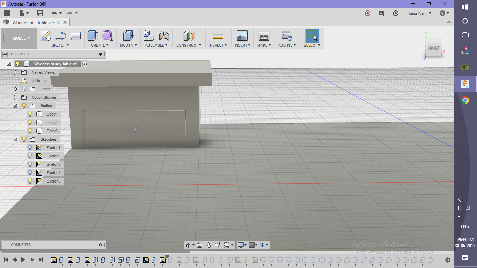Choose the Rectangle sketch tool icon

coord(76,36)
